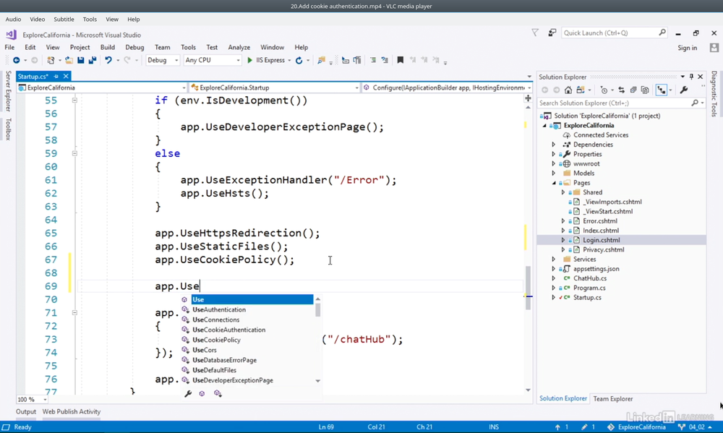Click the Comment Out Selected Lines icon
The image size is (723, 433).
[x=373, y=61]
